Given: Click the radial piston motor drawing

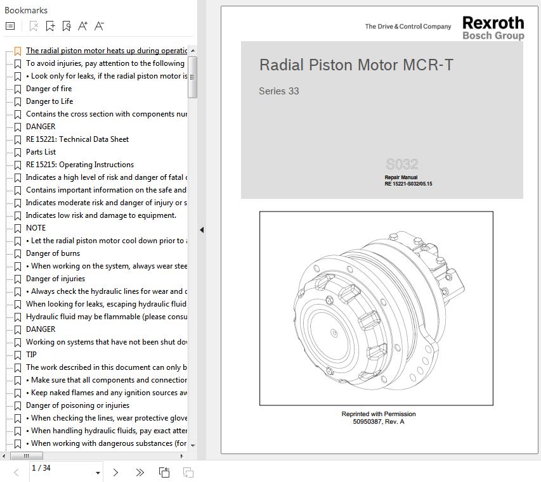Looking at the screenshot, I should click(377, 308).
